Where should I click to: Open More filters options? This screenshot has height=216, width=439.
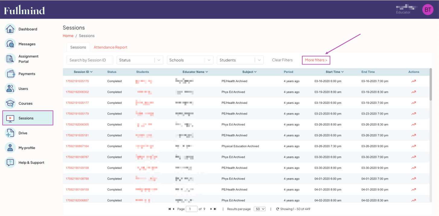tap(316, 60)
